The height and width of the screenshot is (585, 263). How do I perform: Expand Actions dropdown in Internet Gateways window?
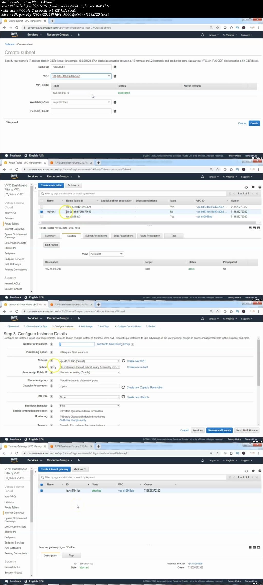tap(80, 469)
